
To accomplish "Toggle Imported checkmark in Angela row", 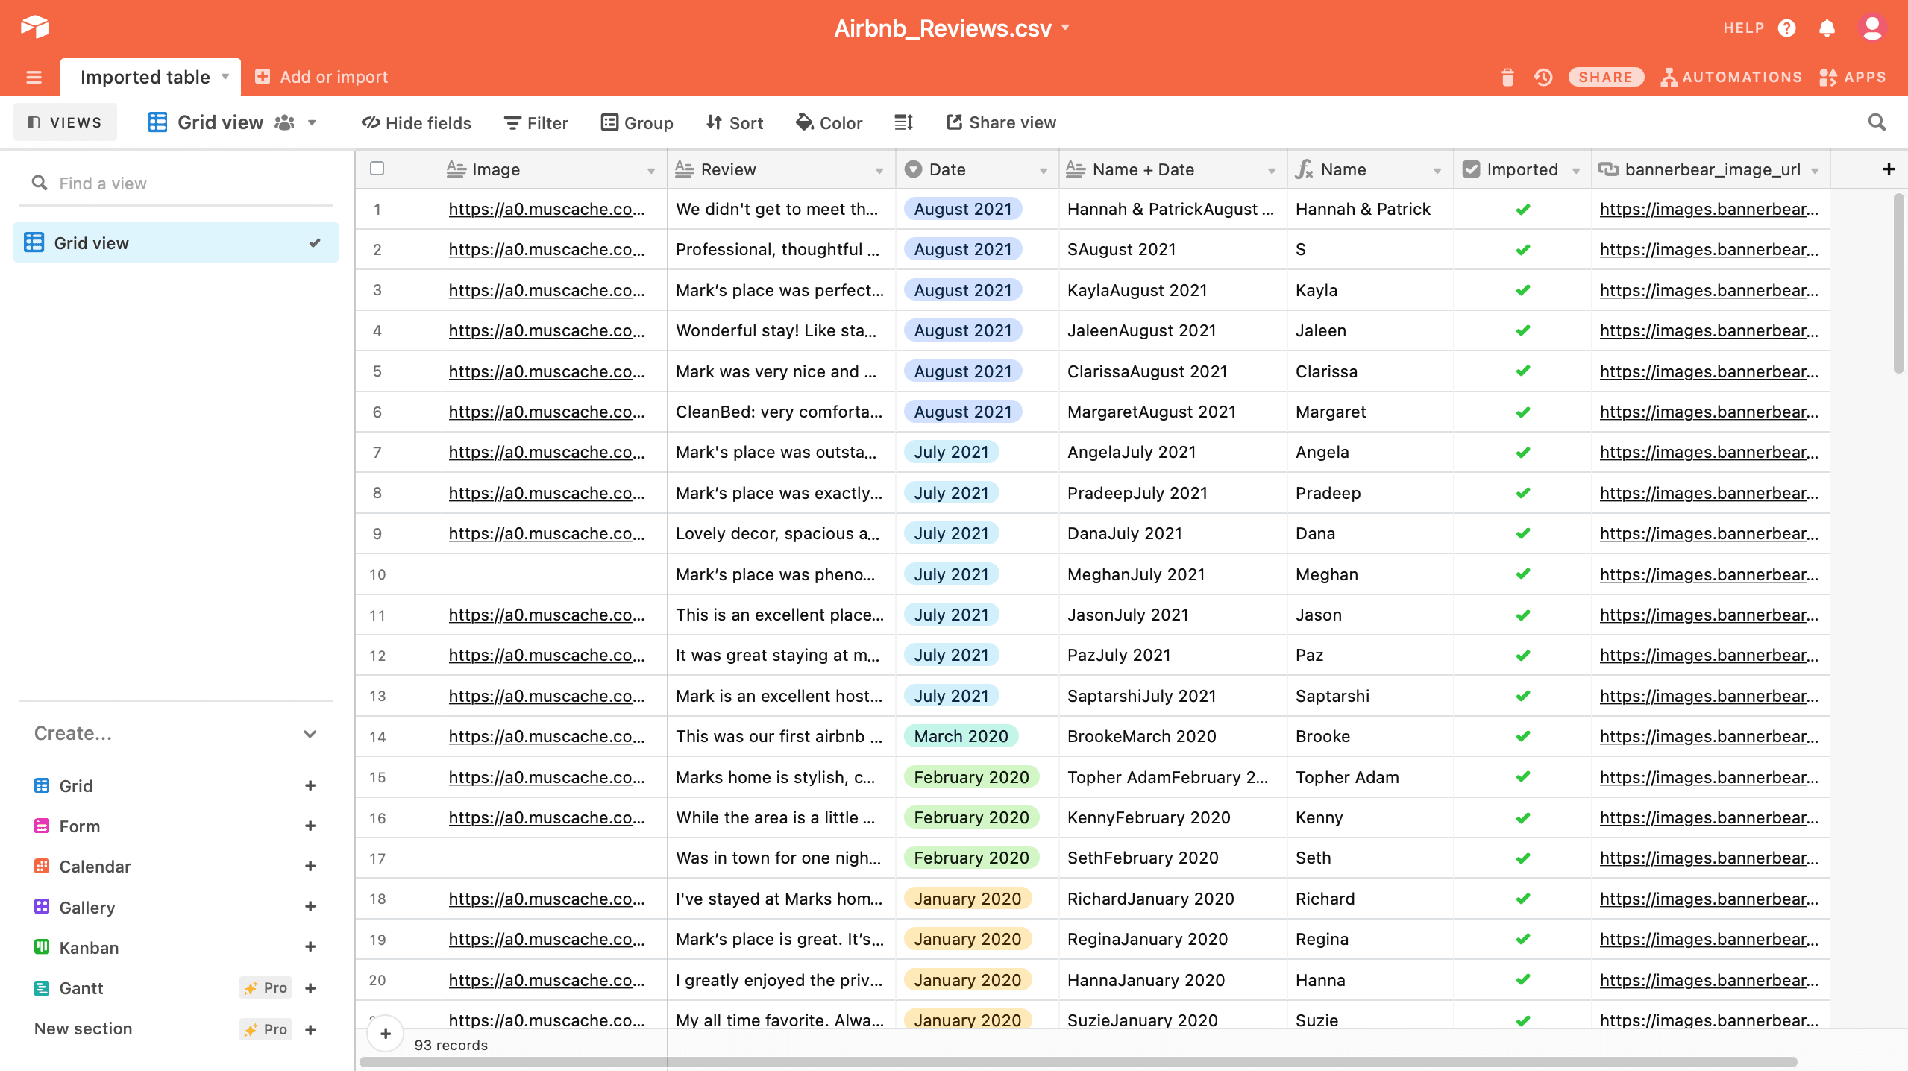I will tap(1522, 453).
